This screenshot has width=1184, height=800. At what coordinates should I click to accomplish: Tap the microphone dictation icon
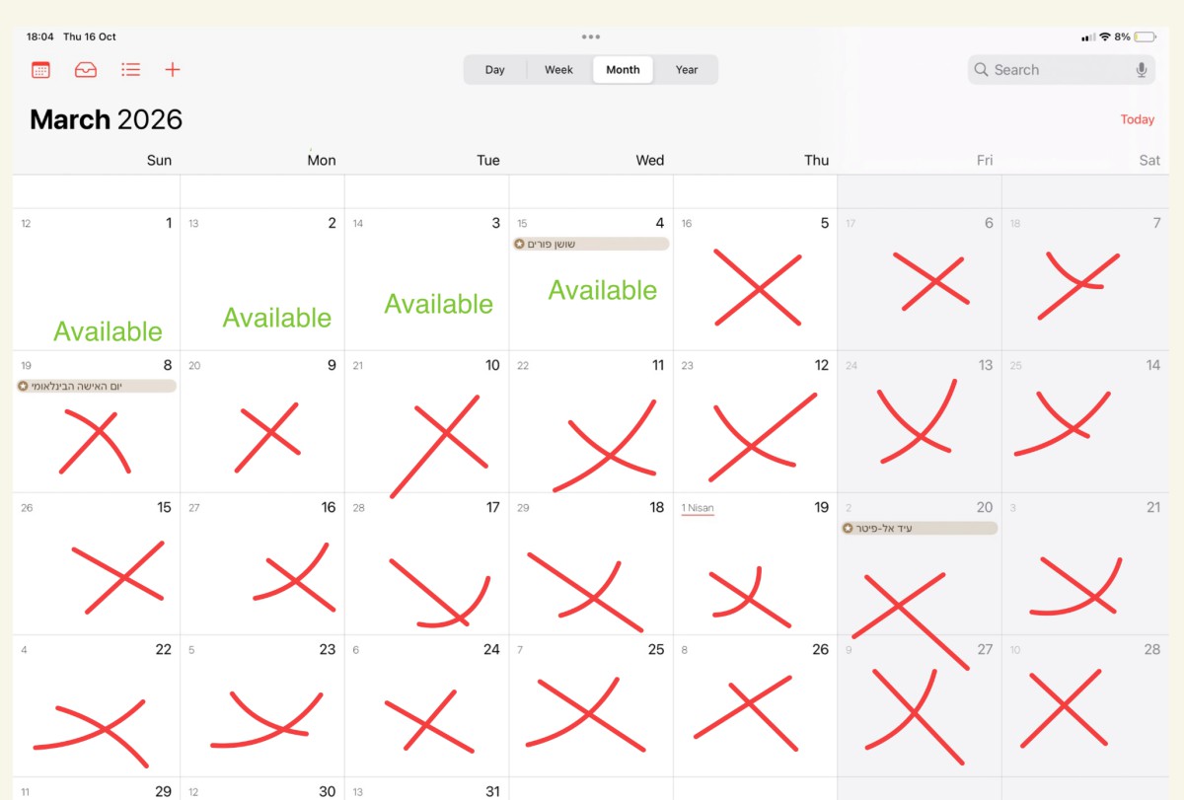(1142, 70)
